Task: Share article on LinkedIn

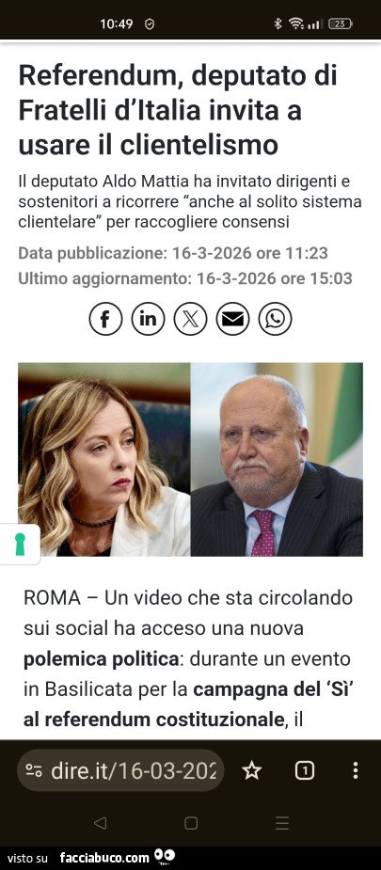Action: (148, 319)
